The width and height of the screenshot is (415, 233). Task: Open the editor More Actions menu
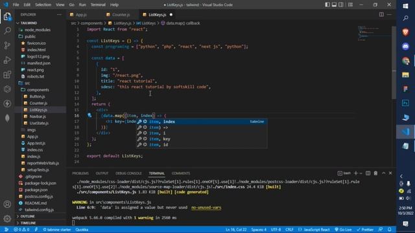pyautogui.click(x=389, y=14)
